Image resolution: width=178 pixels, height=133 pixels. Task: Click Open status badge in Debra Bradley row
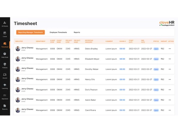tap(156, 49)
